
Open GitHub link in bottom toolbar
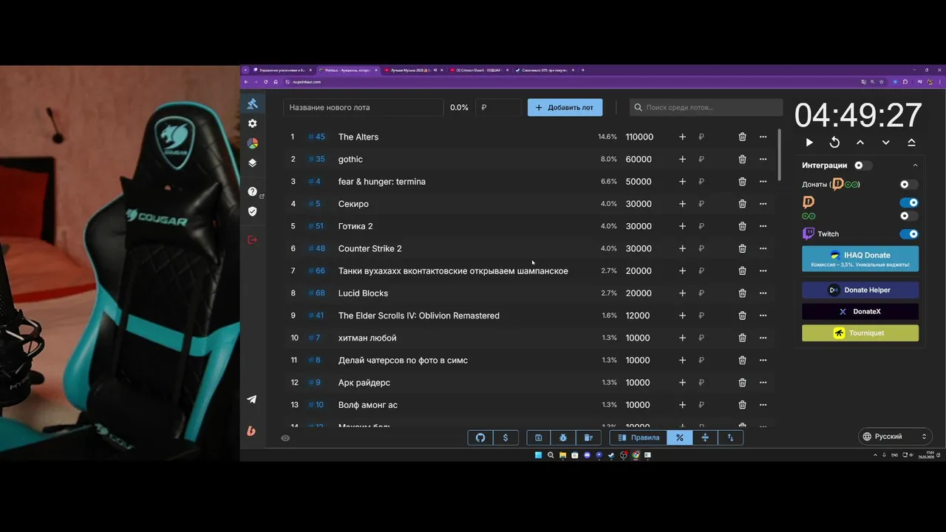pos(480,437)
